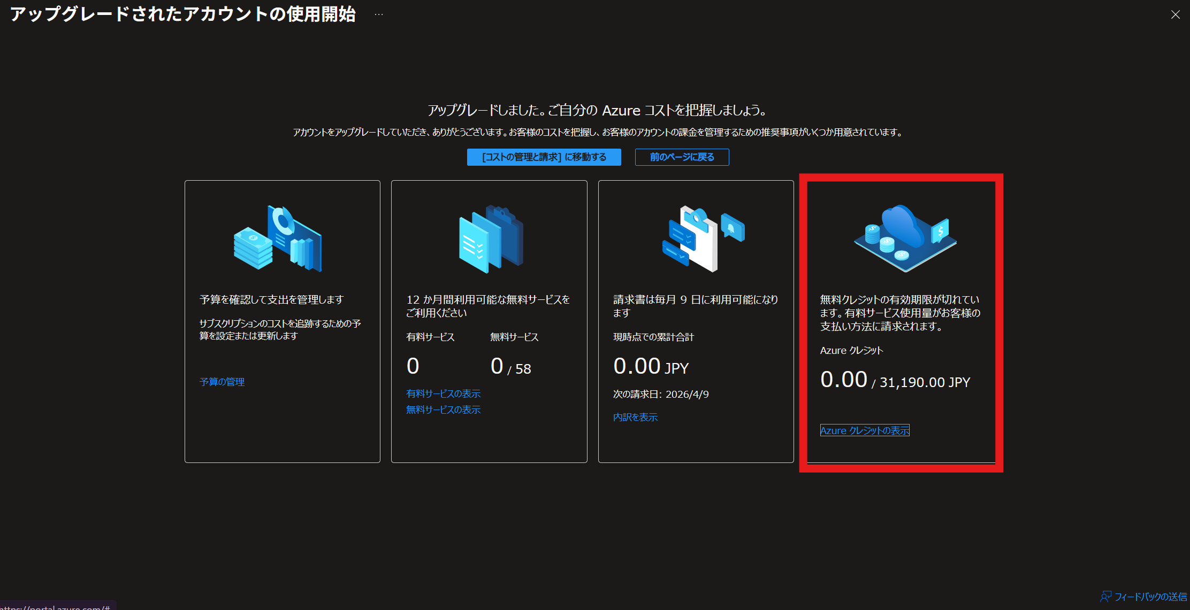Image resolution: width=1190 pixels, height=610 pixels.
Task: Click the page title アップグレードされたアカウントの使用開始
Action: (182, 14)
